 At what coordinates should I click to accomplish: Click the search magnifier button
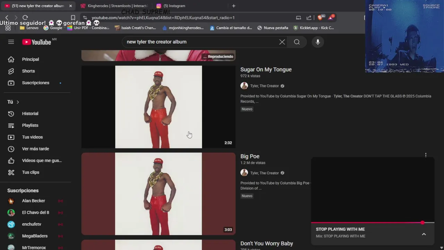(x=297, y=42)
